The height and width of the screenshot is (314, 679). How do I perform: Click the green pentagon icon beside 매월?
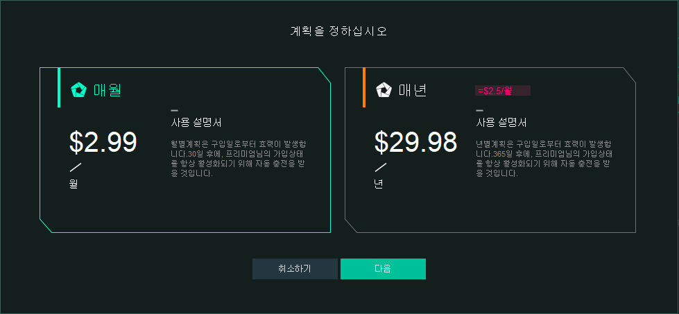click(78, 90)
